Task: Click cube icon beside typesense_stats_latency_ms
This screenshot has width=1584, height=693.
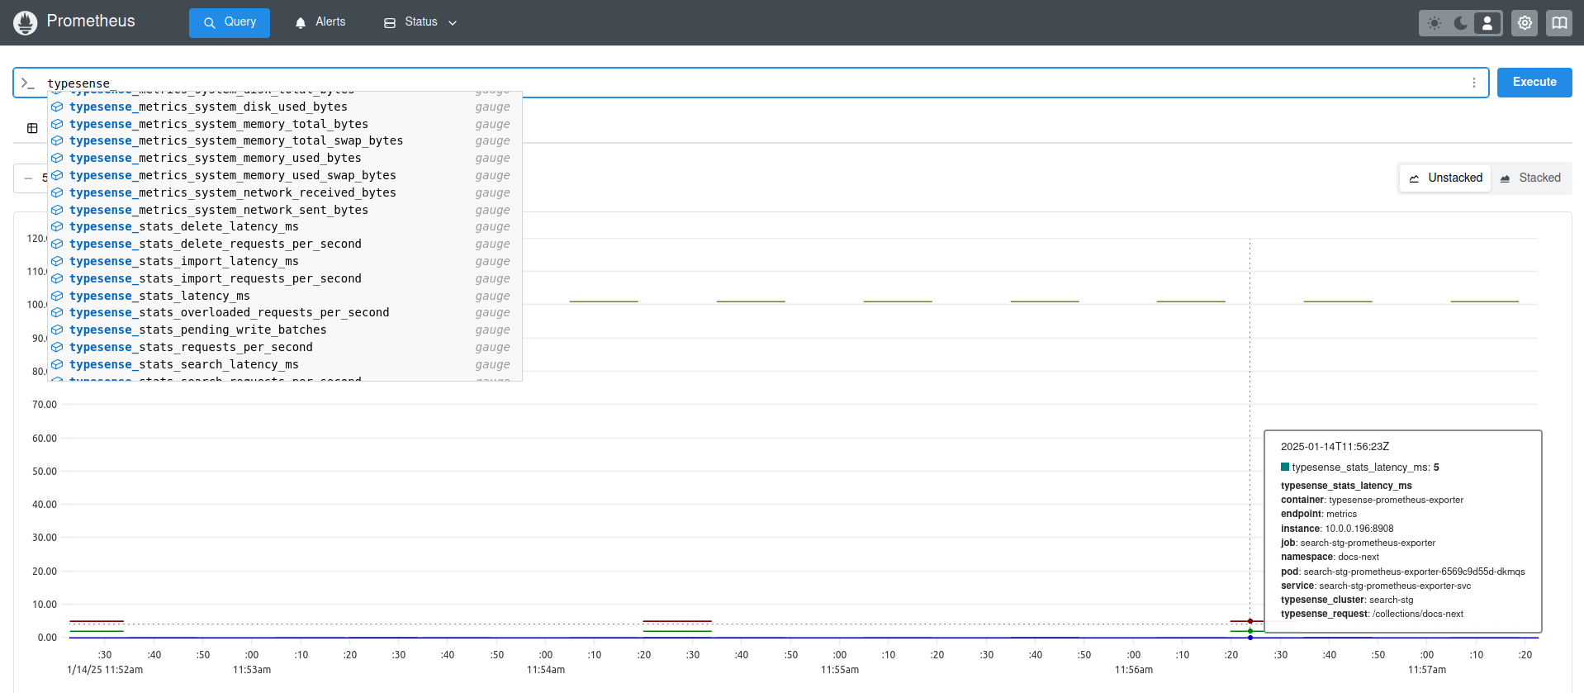Action: 57,296
